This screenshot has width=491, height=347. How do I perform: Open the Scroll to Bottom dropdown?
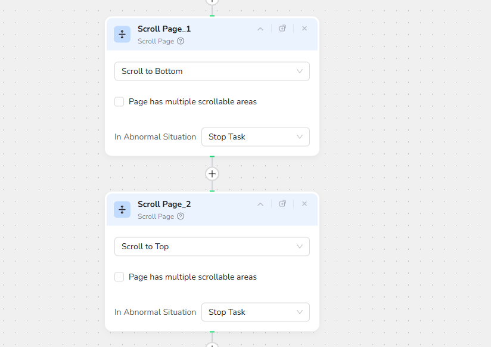[x=212, y=72]
